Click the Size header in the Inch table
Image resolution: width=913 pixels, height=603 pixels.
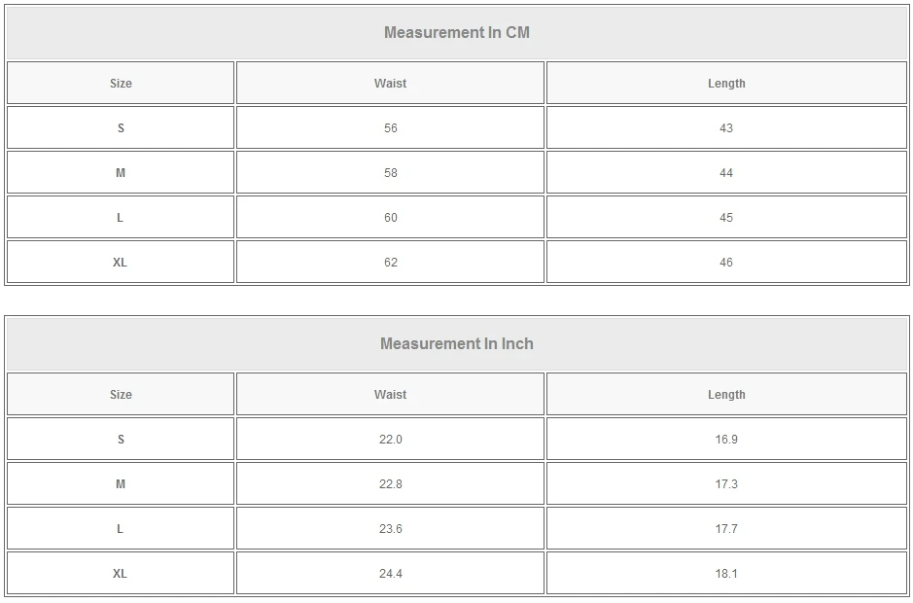tap(121, 395)
